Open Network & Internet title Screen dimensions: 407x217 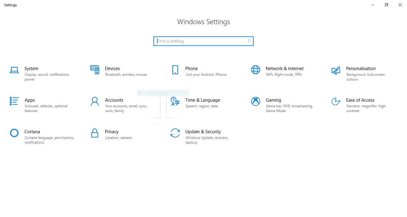[285, 69]
